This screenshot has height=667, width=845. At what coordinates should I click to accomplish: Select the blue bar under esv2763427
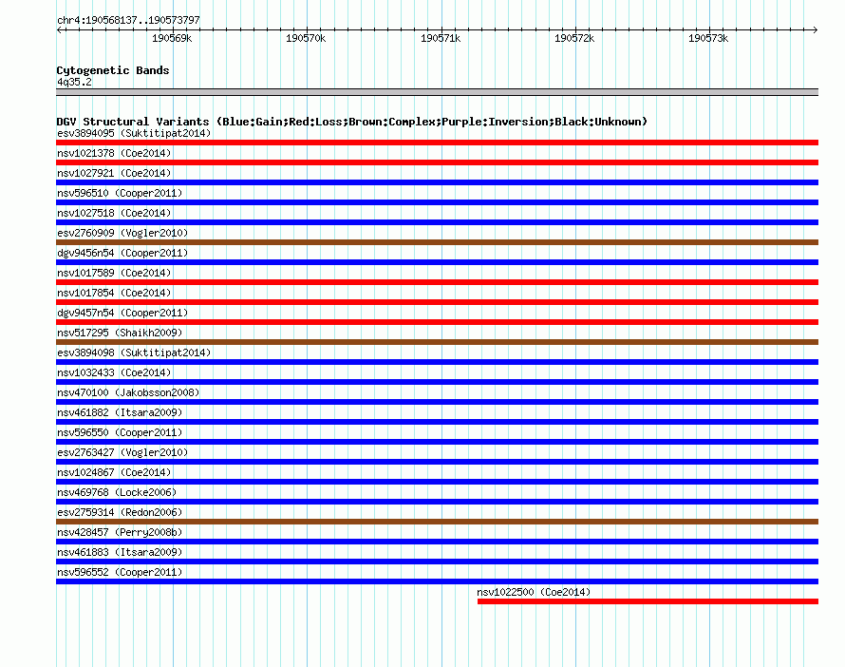coord(437,462)
